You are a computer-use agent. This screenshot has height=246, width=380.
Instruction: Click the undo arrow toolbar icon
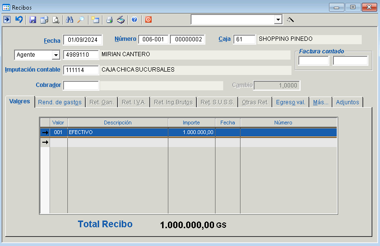point(19,20)
